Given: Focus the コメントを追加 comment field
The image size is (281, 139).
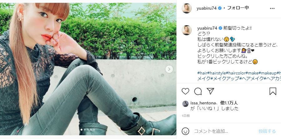Looking at the screenshot, I should [224, 131].
